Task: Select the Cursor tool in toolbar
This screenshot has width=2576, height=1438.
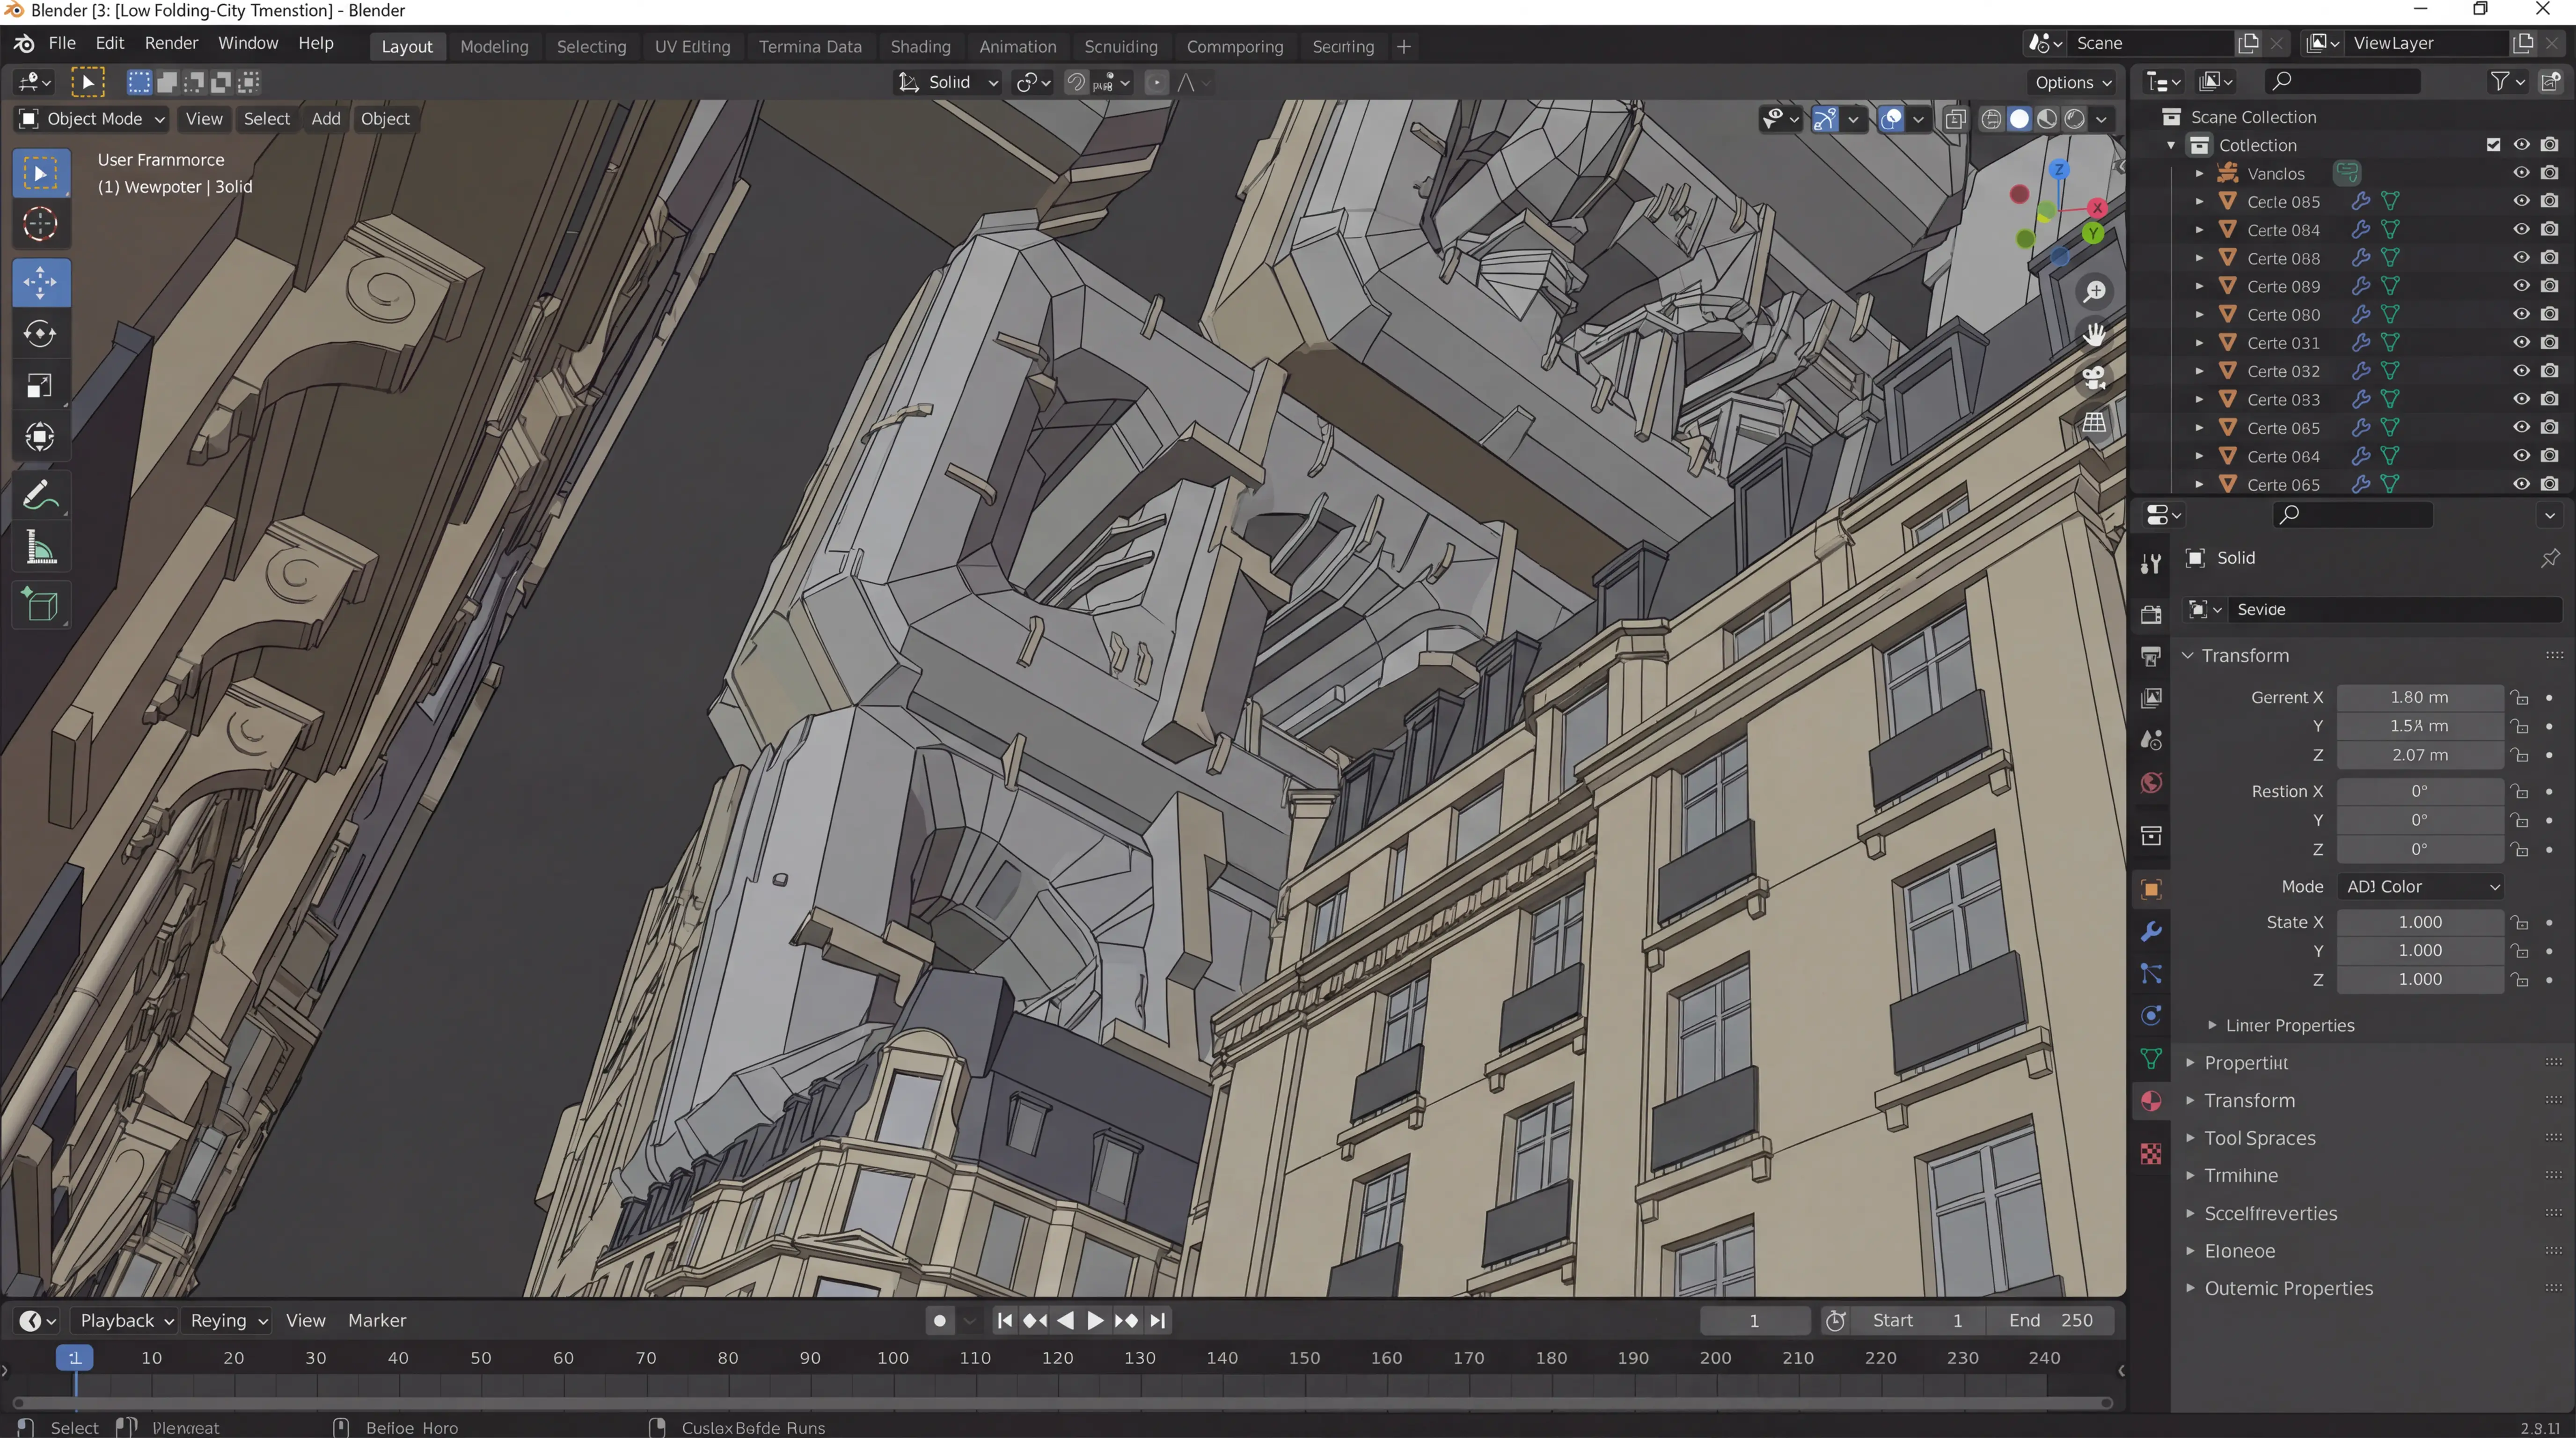Action: point(40,224)
